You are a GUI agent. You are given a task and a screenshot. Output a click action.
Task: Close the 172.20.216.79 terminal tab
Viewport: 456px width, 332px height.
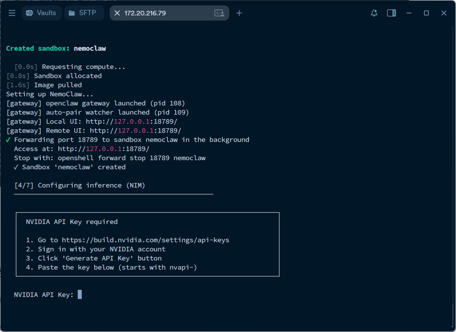pos(117,13)
